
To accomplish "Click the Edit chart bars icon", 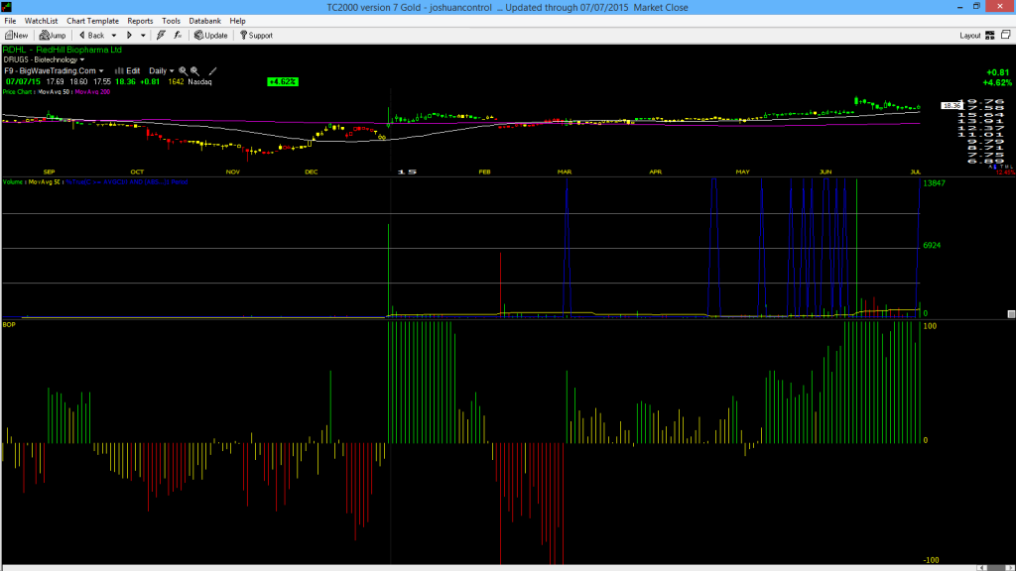I will [x=119, y=71].
